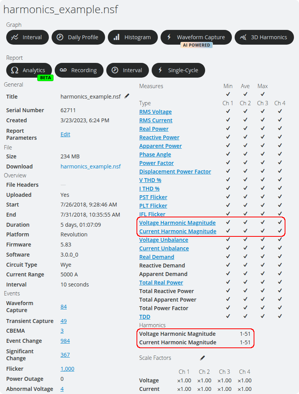Open the Analytics report
The height and width of the screenshot is (394, 299).
(x=29, y=70)
